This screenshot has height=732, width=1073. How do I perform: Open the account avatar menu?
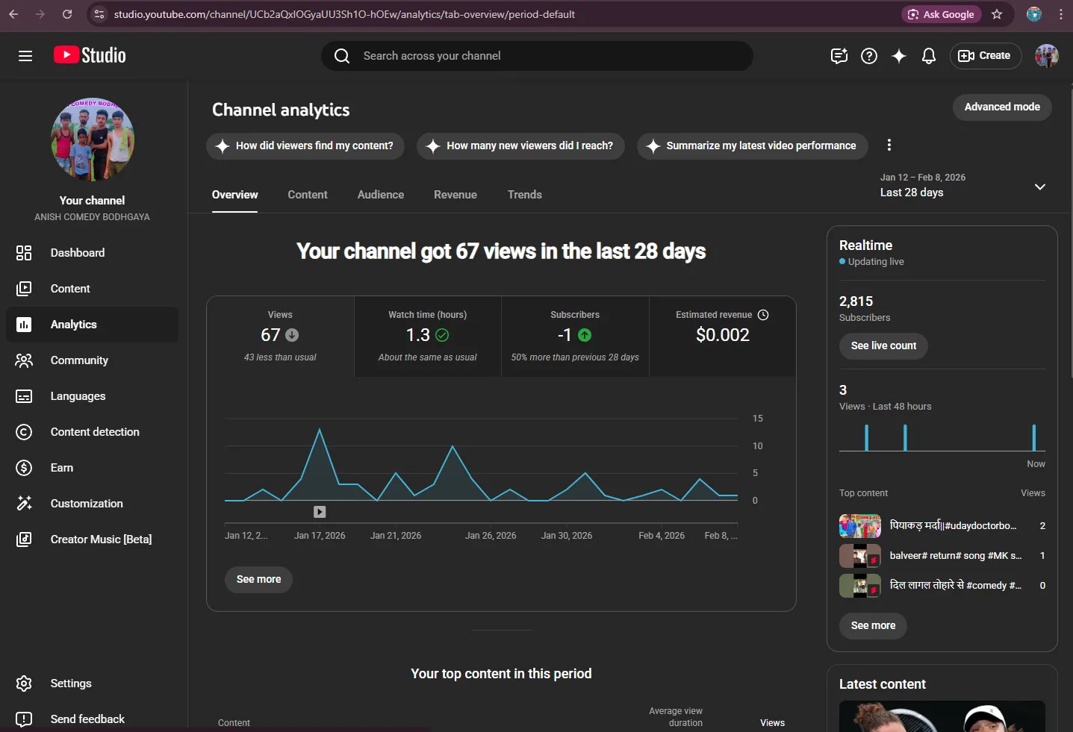click(1047, 56)
